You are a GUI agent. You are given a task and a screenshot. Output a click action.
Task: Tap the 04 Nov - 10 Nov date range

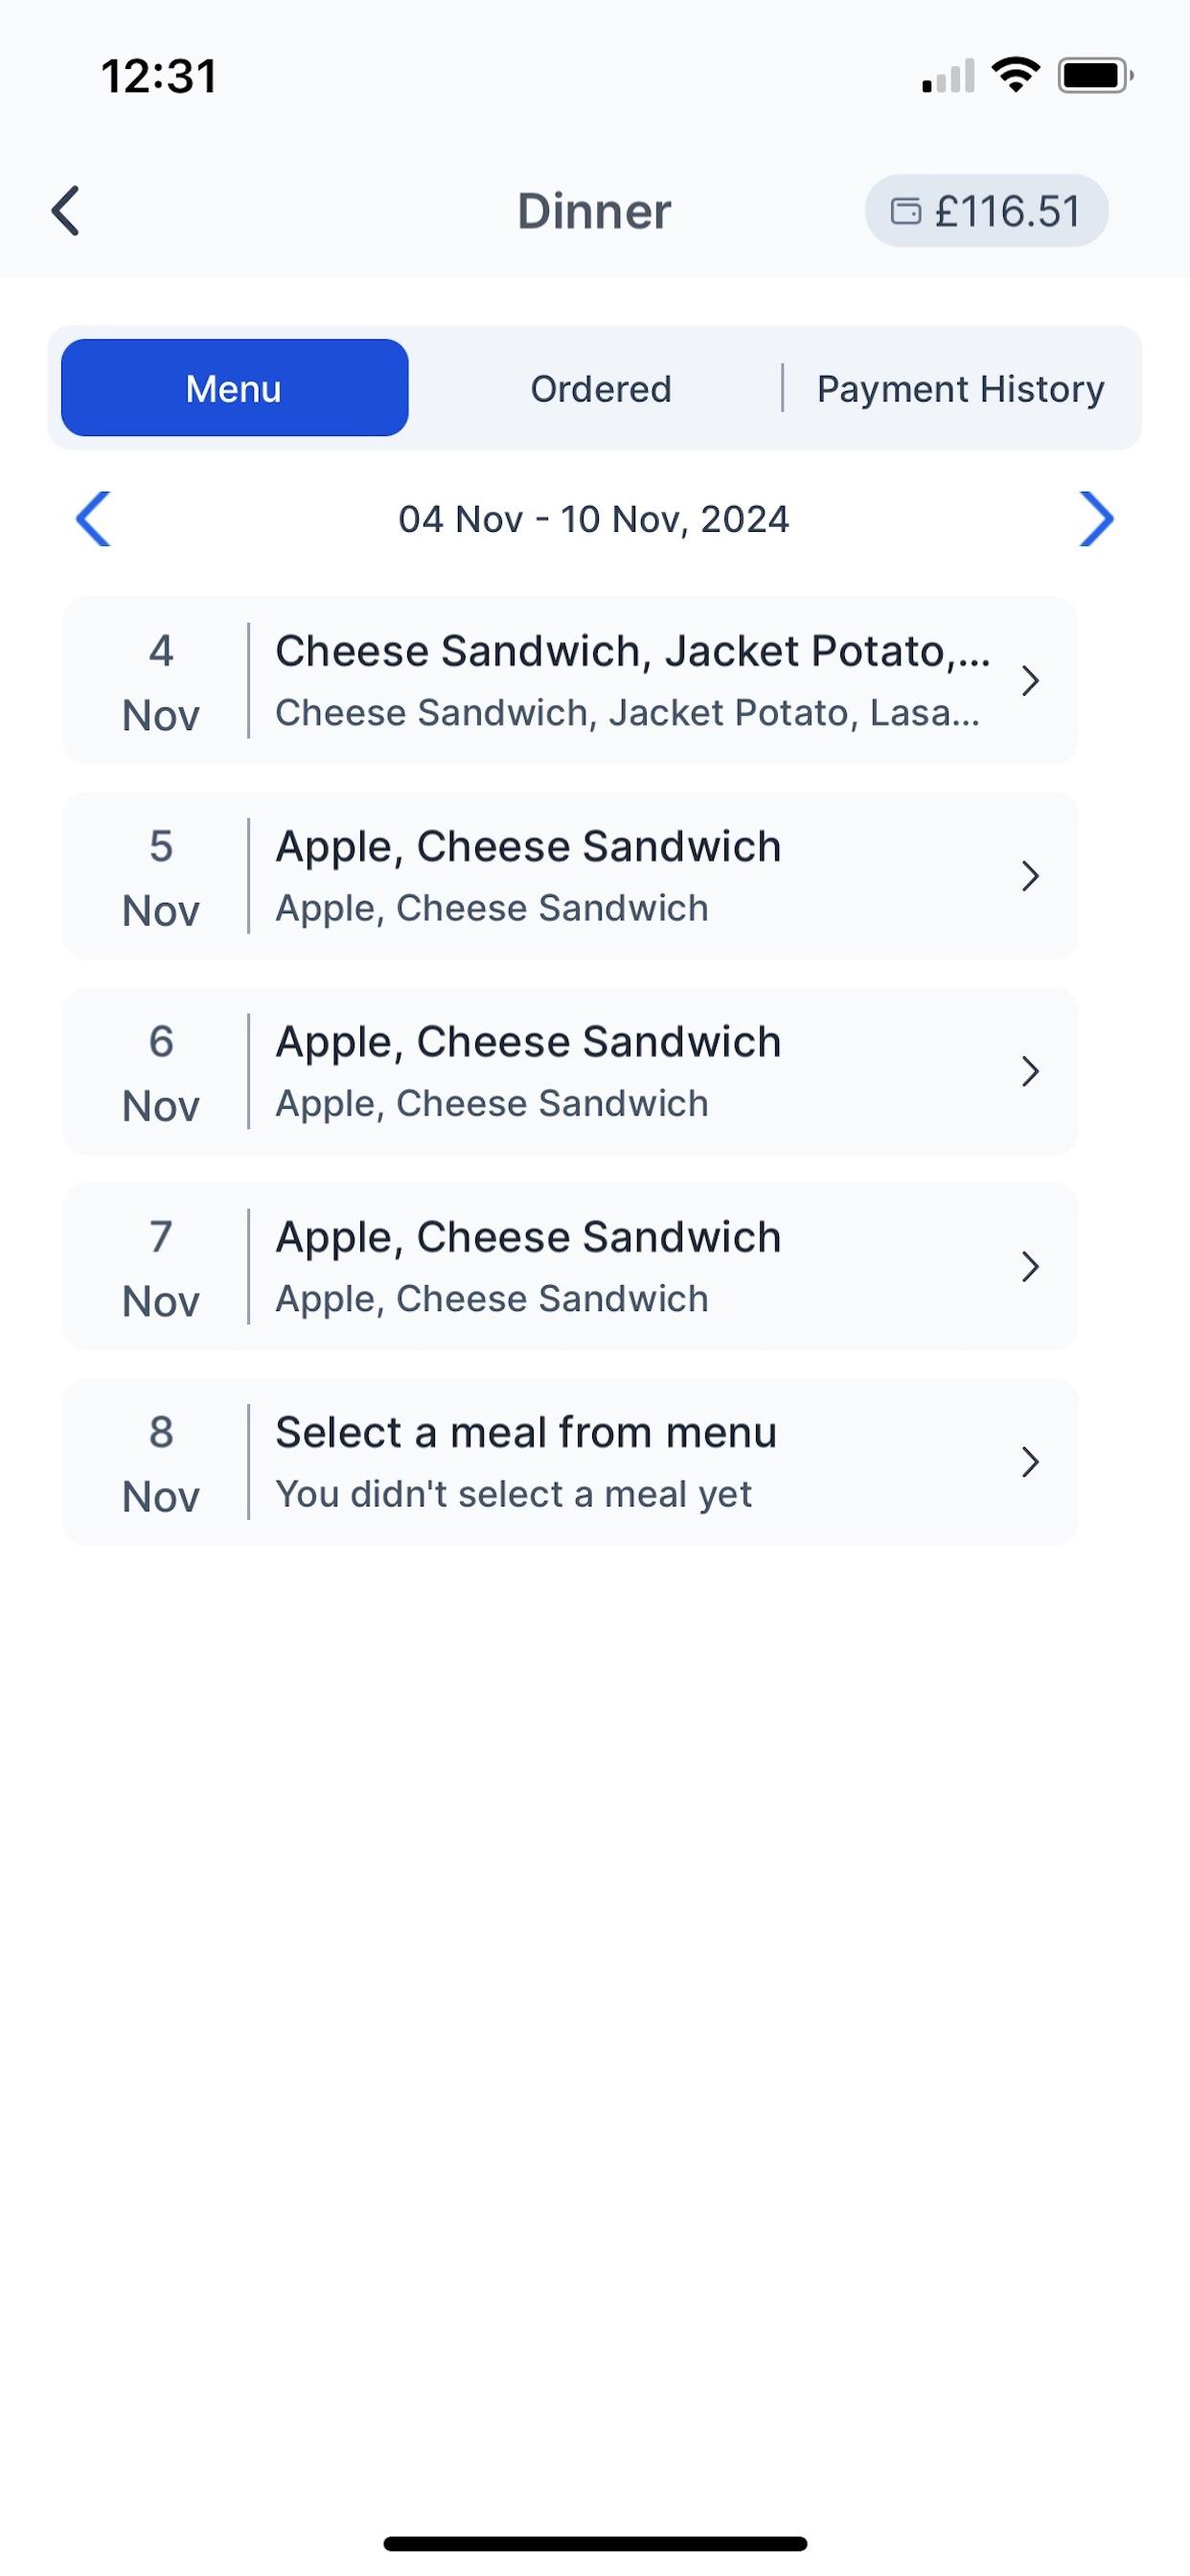pyautogui.click(x=594, y=519)
